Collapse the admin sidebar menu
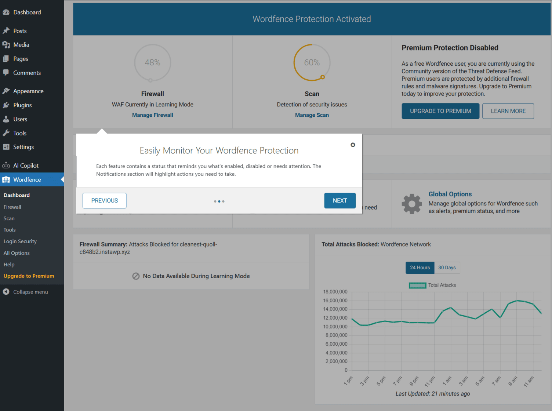This screenshot has width=552, height=411. coord(30,292)
